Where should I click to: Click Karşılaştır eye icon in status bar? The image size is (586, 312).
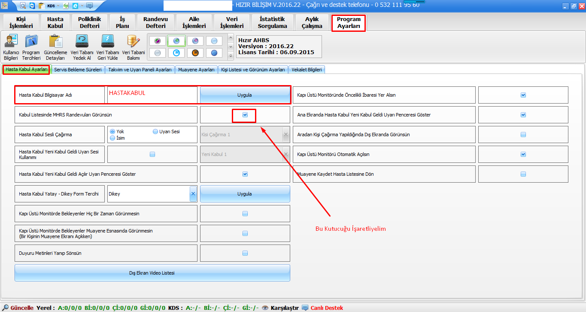point(265,308)
